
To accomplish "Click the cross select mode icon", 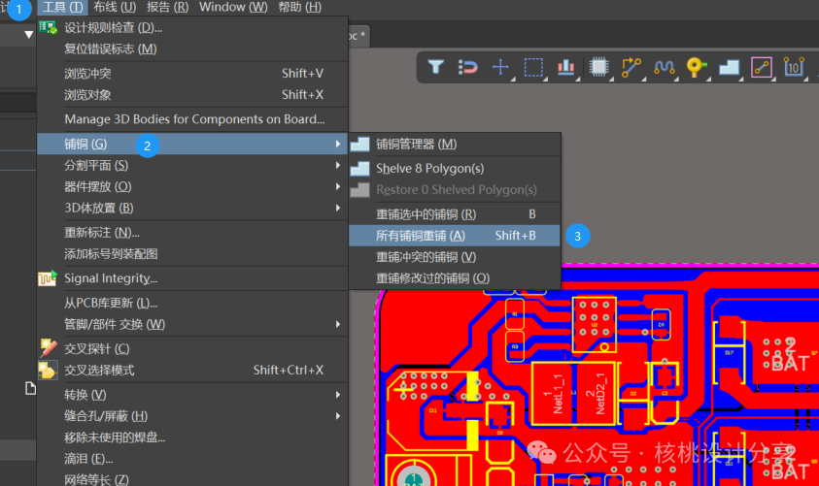I will pyautogui.click(x=47, y=370).
